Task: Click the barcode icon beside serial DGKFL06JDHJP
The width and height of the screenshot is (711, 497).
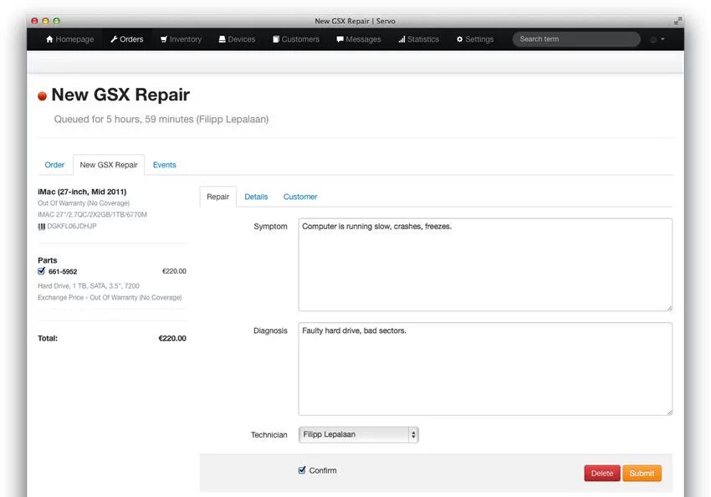Action: click(41, 224)
